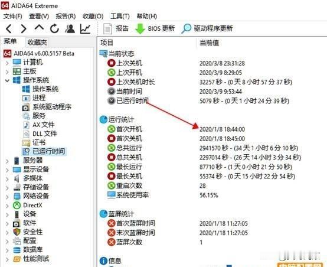The image size is (327, 267).
Task: Click the 数据库 database icon
Action: pos(17,250)
